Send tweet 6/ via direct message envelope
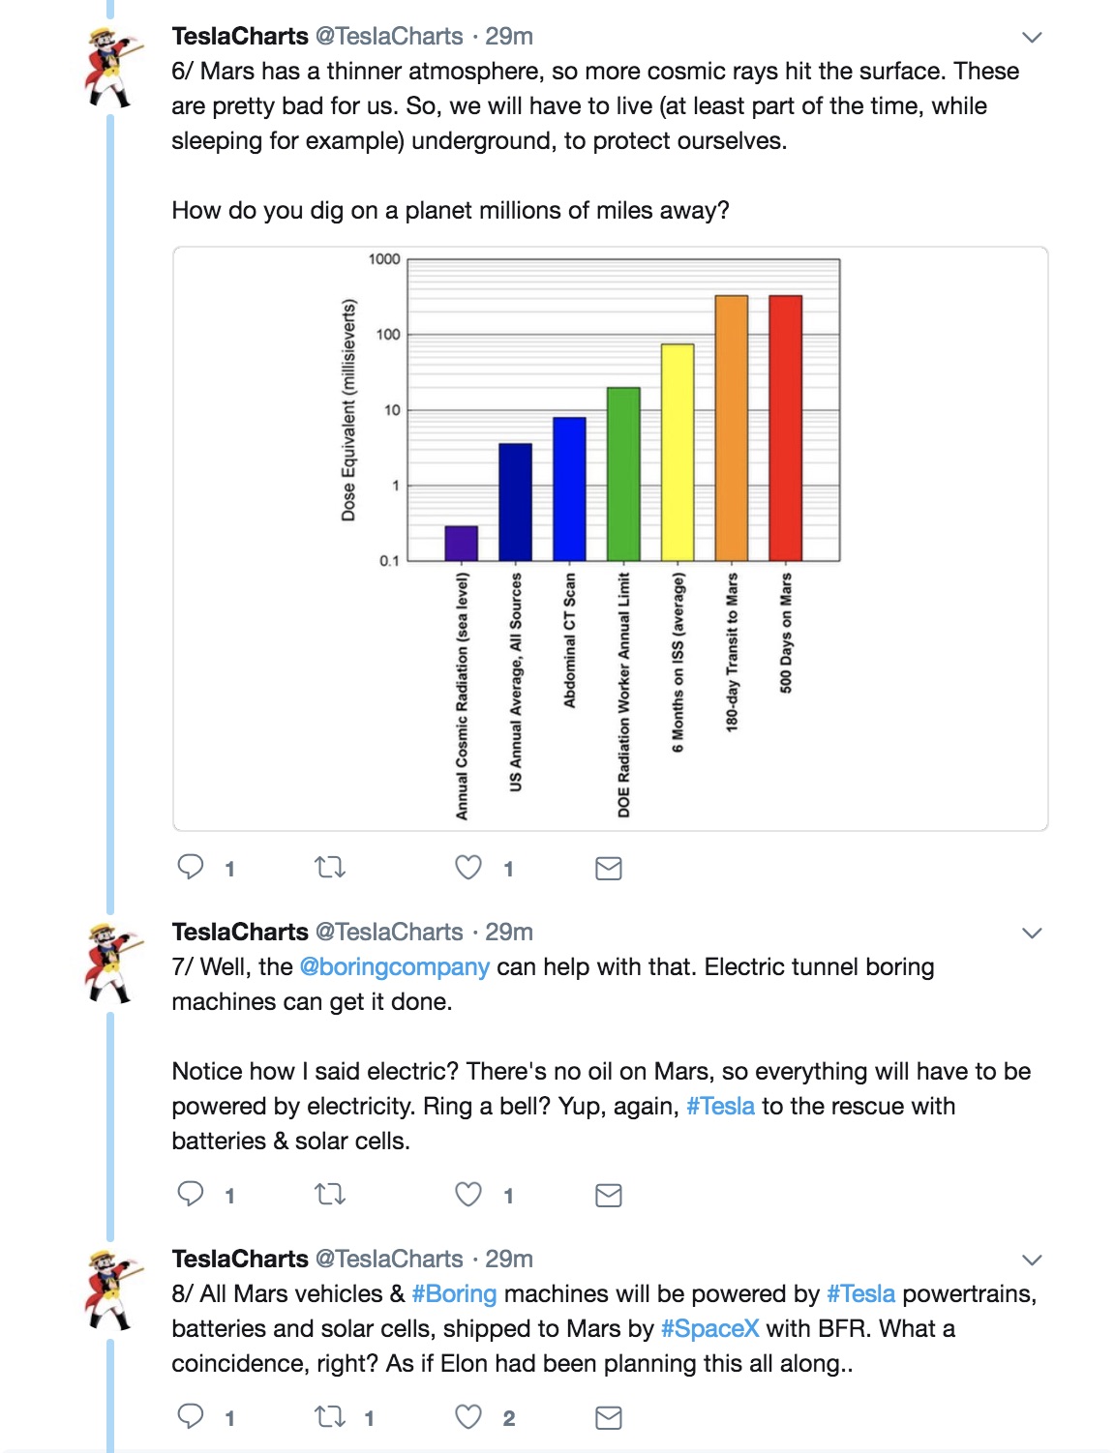The height and width of the screenshot is (1453, 1115). click(x=608, y=868)
